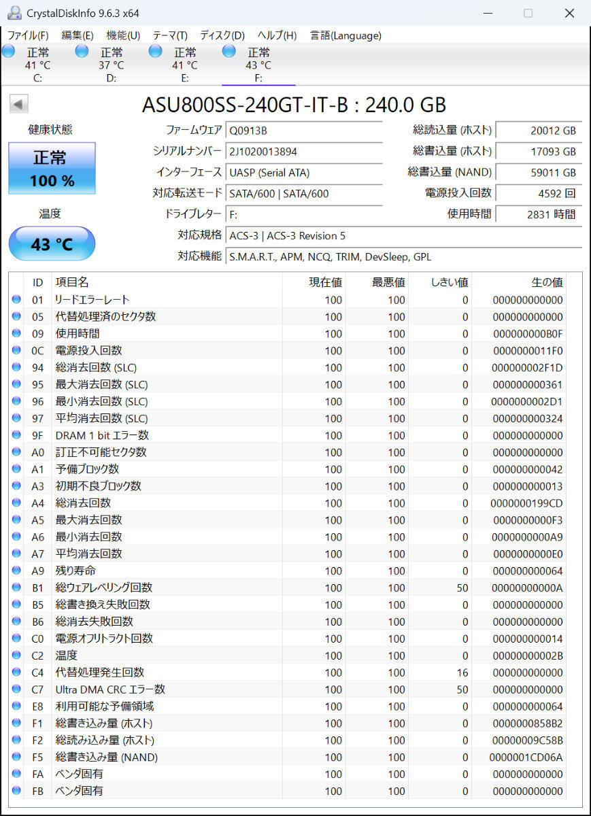Click the 生の値 column header
The width and height of the screenshot is (591, 816).
pos(519,282)
